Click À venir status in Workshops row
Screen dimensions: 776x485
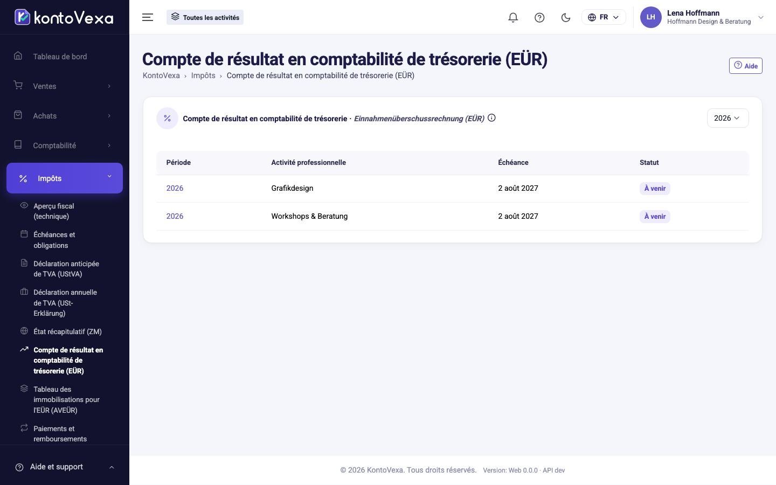[655, 217]
